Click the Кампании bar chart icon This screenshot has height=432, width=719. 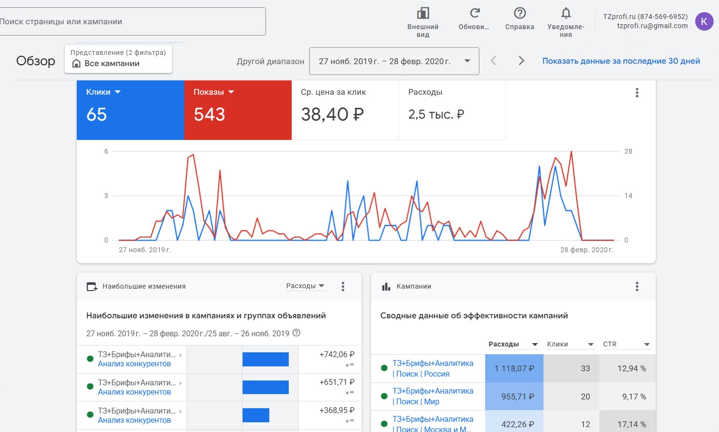pyautogui.click(x=386, y=287)
